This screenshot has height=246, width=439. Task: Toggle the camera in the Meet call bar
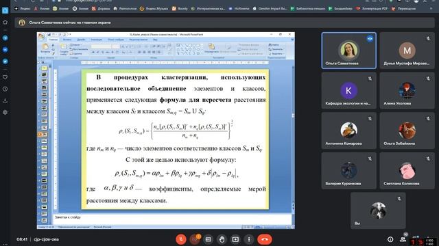195,239
